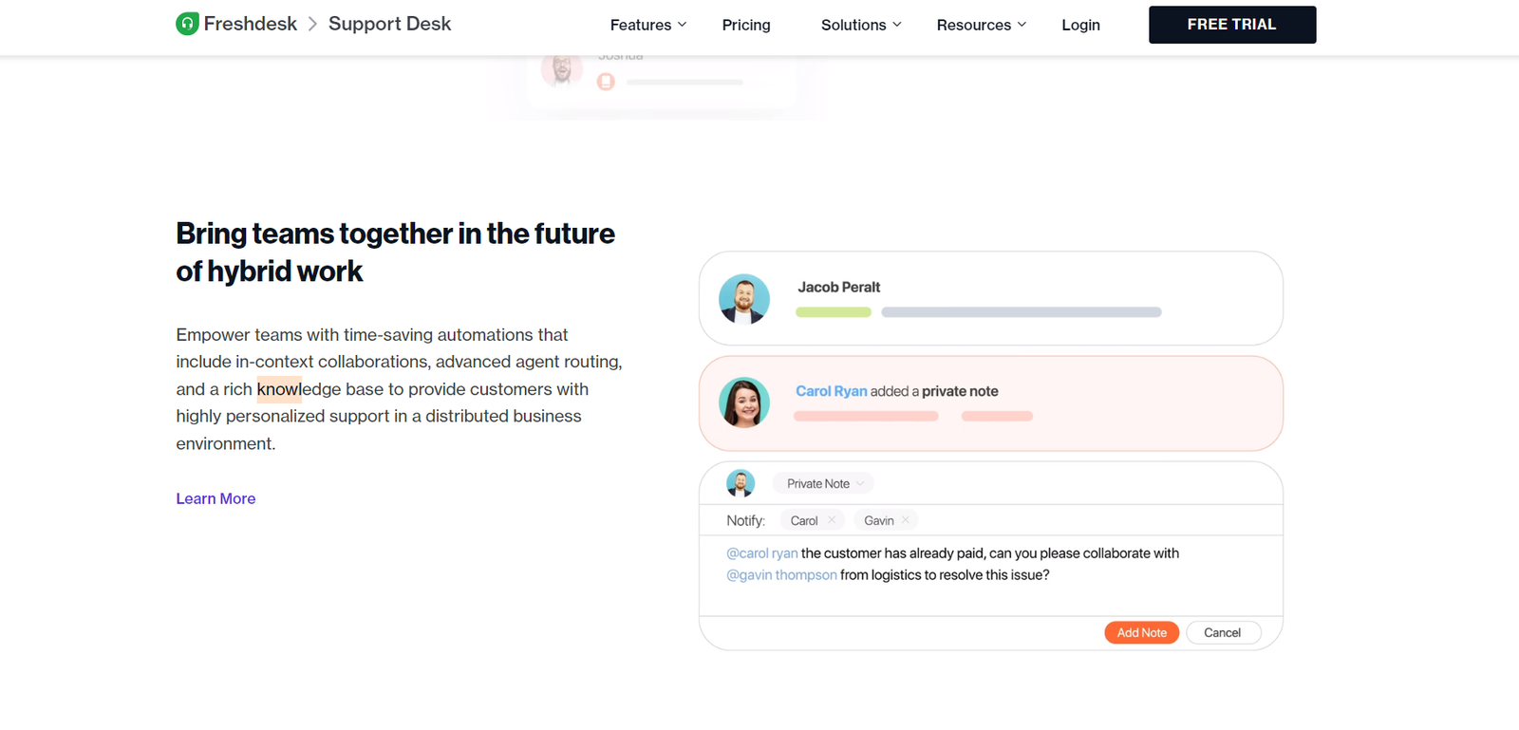This screenshot has width=1519, height=730.
Task: Open the Support Desk breadcrumb link
Action: tap(389, 24)
